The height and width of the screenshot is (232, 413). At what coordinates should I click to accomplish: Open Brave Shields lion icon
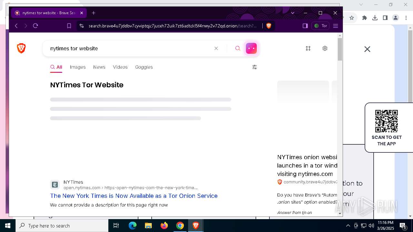coord(269,26)
